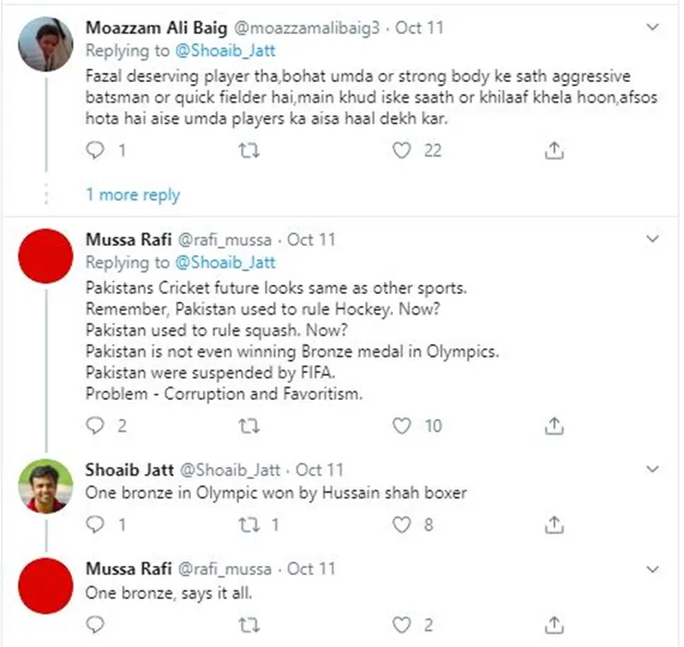Open options chevron on Moazzam Ali Baig's tweet
This screenshot has height=647, width=684.
pos(652,27)
